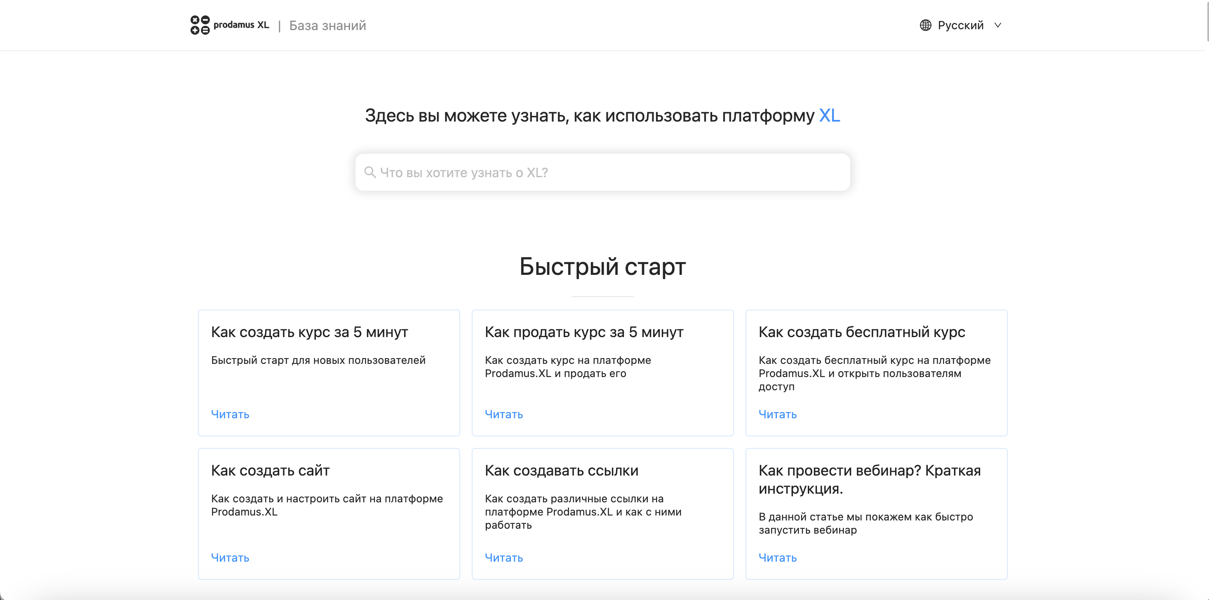This screenshot has width=1209, height=600.
Task: Click Читать under 'Как создать курс за 5 минут'
Action: [230, 414]
